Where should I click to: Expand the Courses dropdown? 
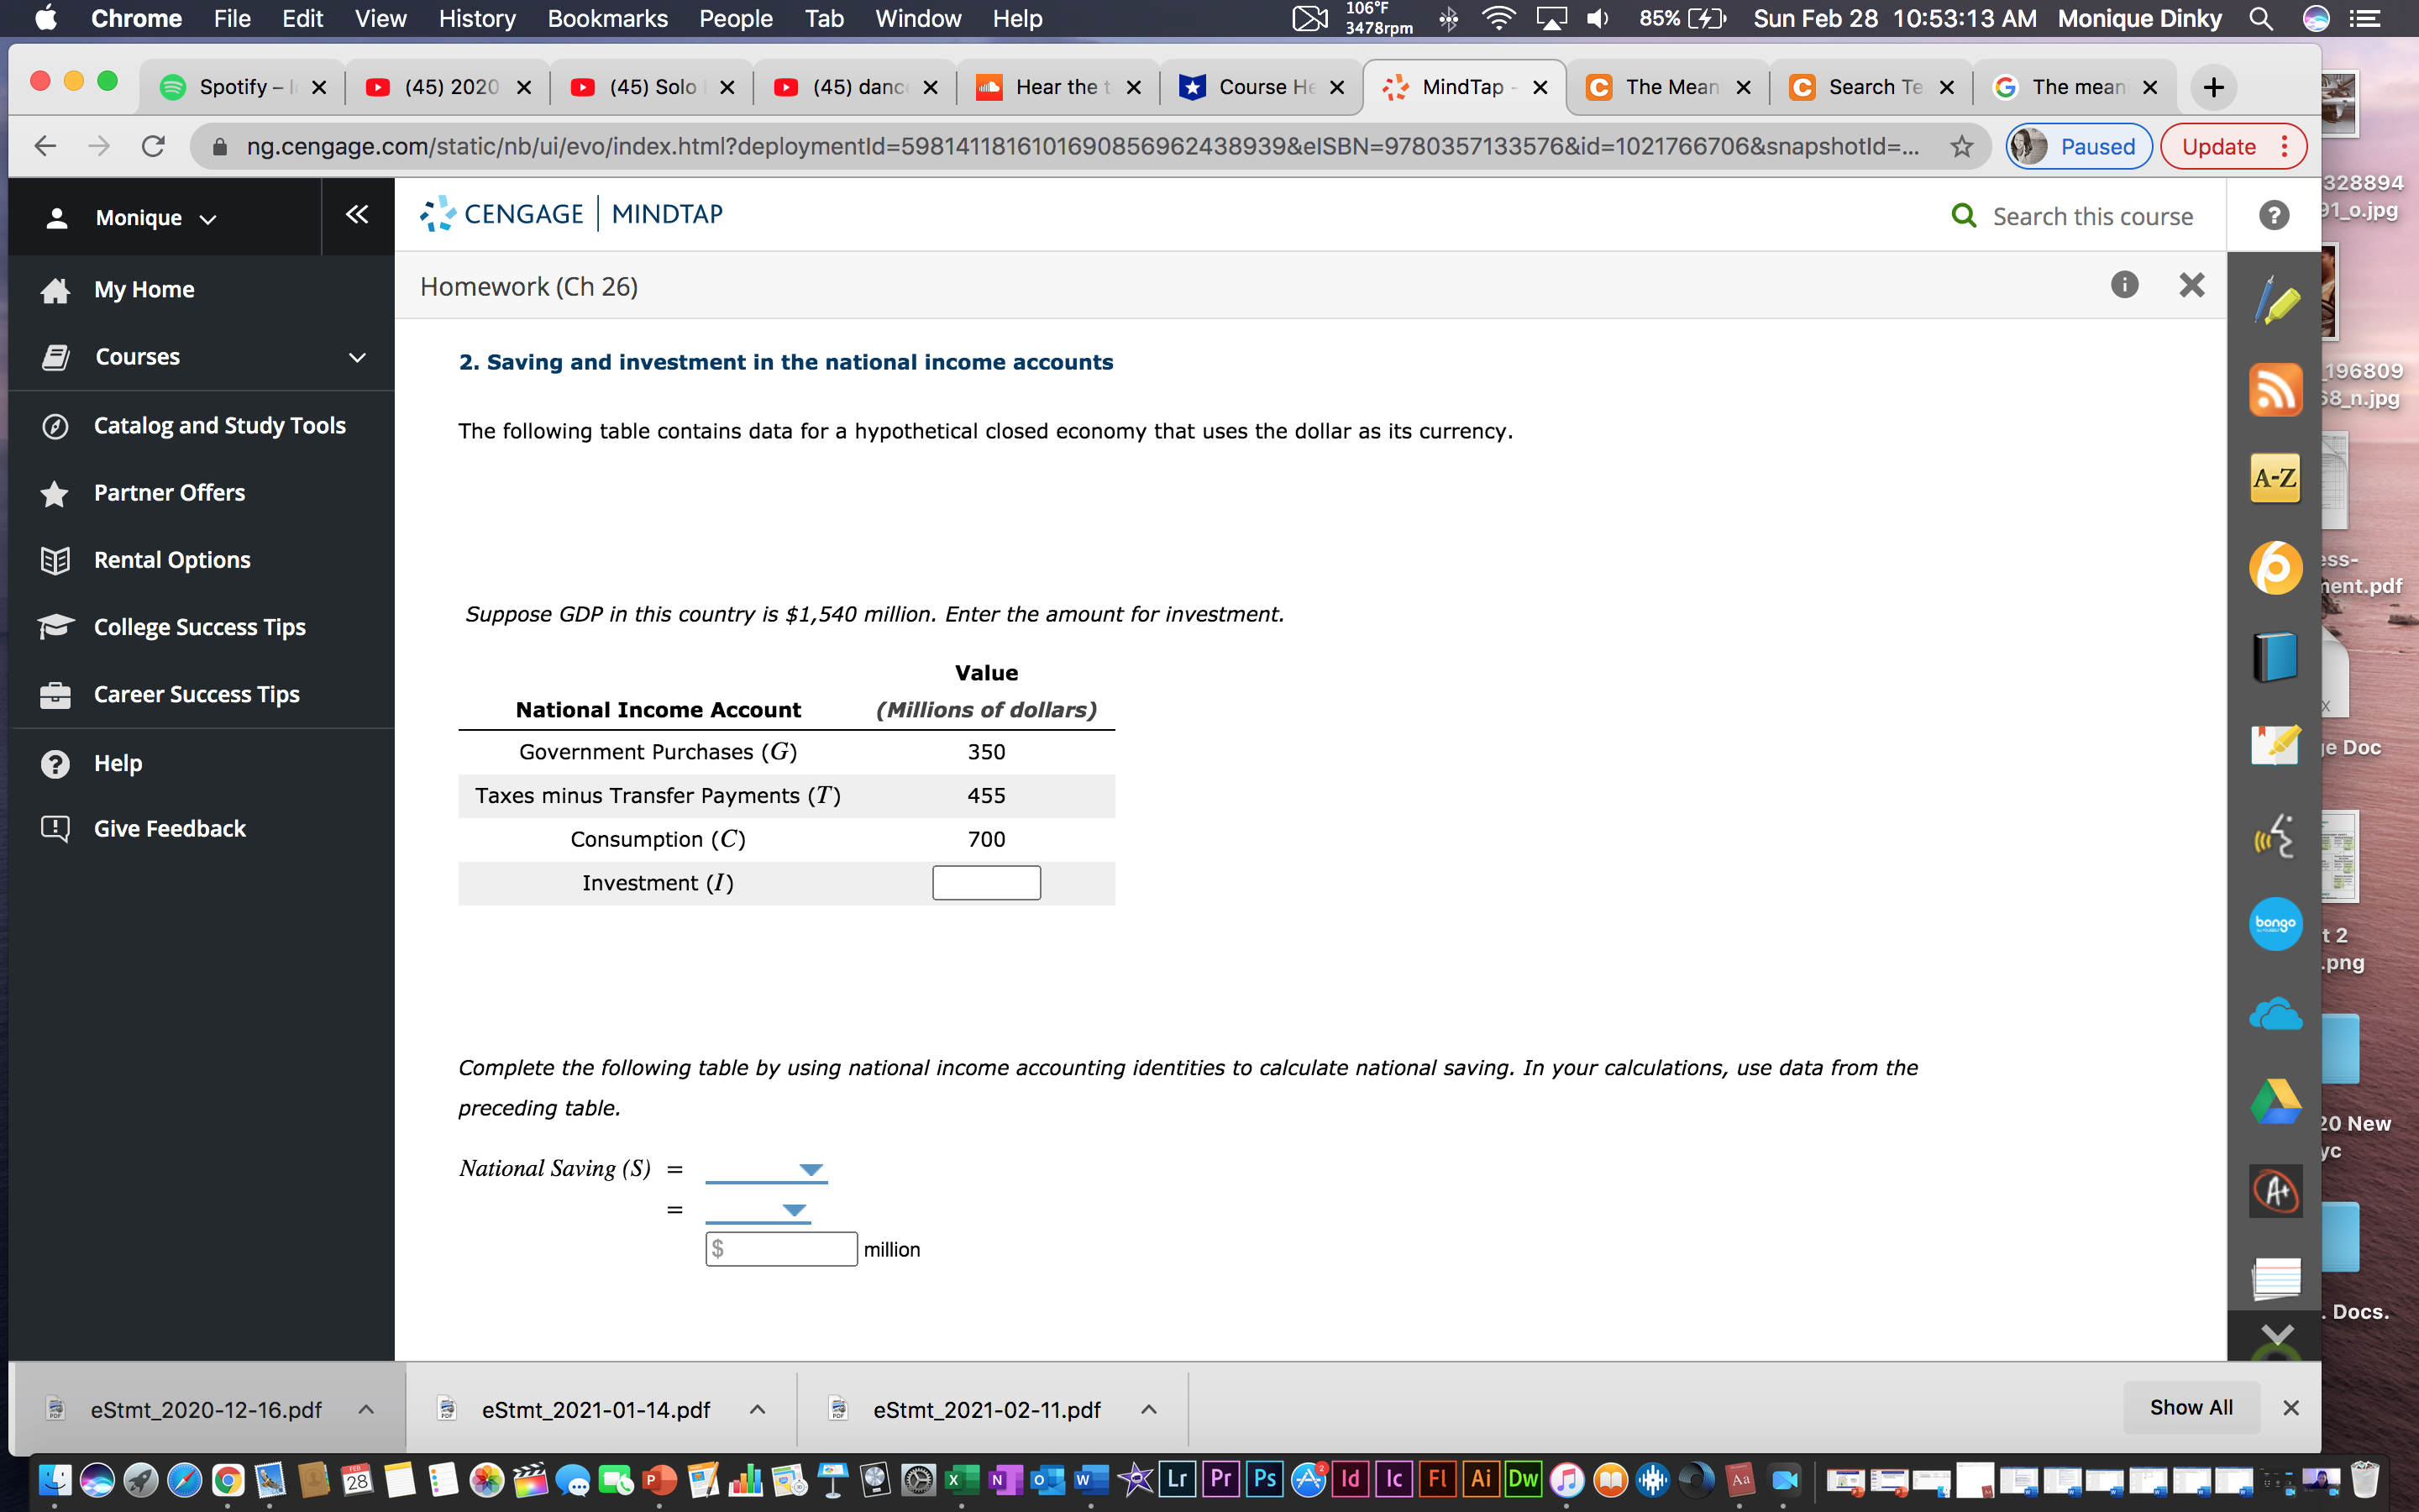tap(357, 356)
